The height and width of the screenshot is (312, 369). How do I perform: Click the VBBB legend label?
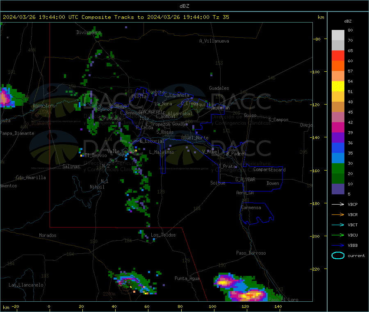(353, 246)
